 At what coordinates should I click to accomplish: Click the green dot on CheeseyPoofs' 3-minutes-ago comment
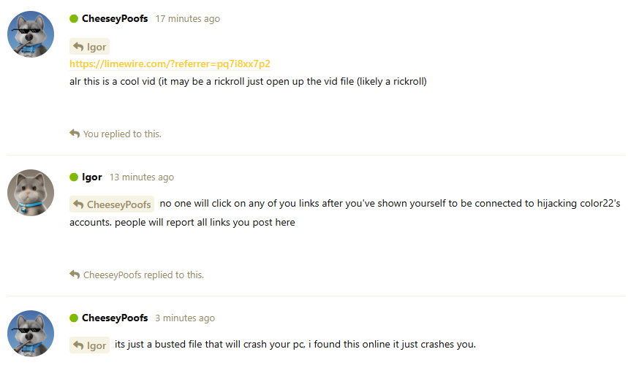pyautogui.click(x=74, y=318)
